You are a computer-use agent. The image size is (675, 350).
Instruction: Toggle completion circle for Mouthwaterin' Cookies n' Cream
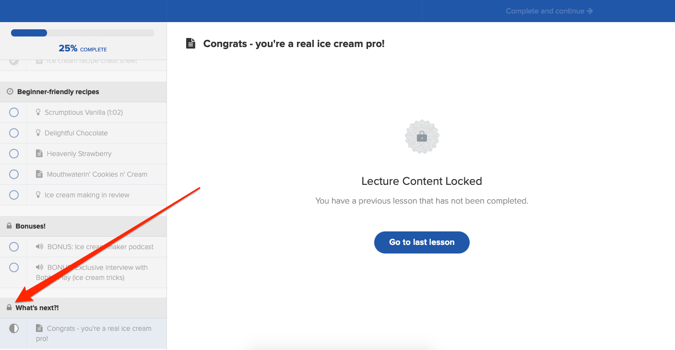point(14,174)
